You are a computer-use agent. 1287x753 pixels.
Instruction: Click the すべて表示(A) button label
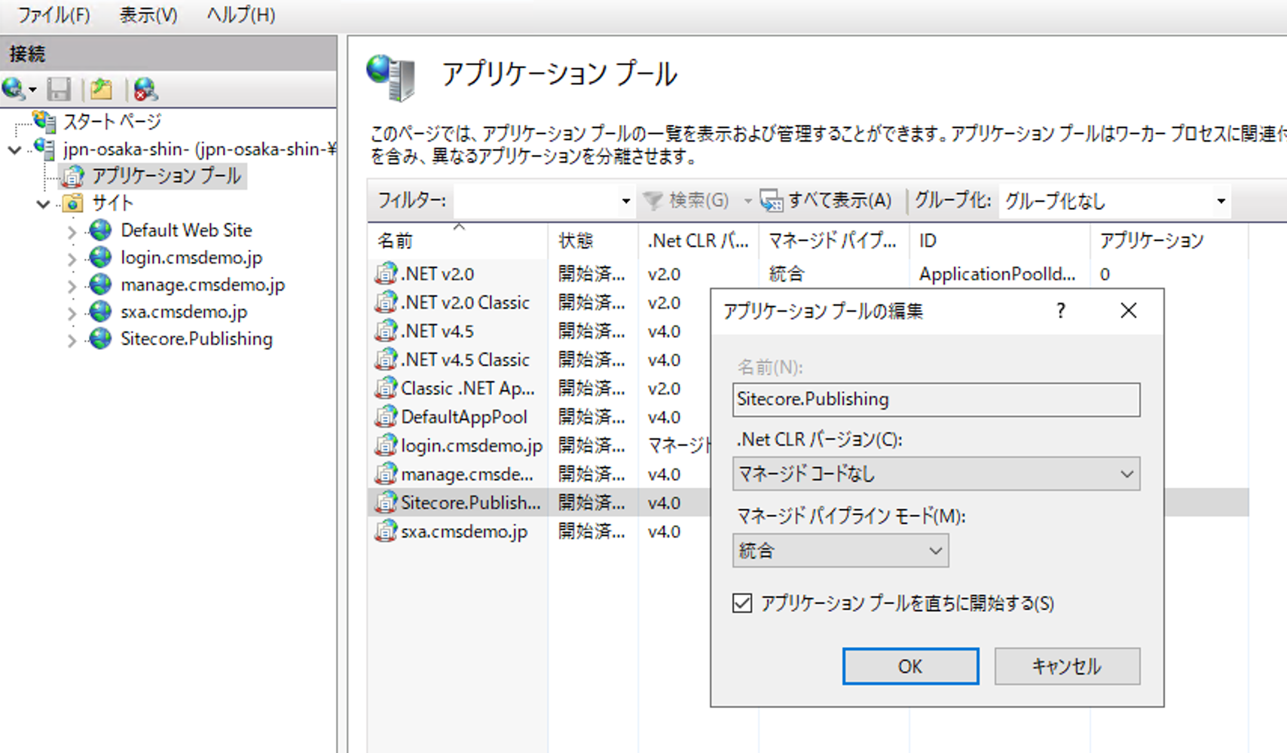click(x=840, y=200)
